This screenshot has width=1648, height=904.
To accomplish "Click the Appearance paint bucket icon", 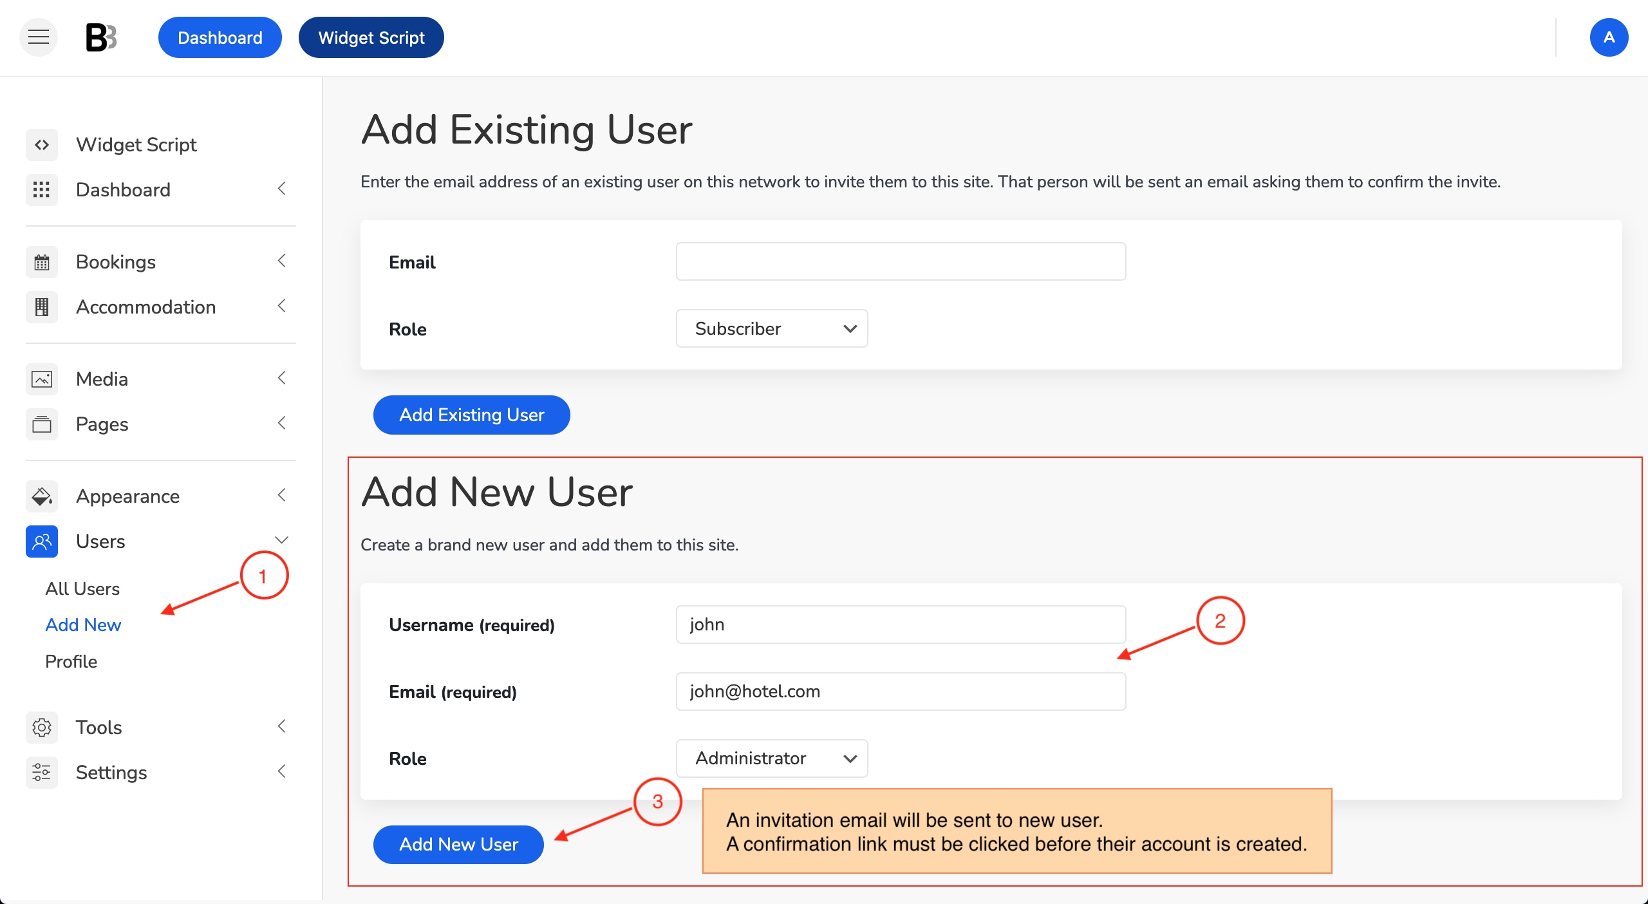I will coord(42,496).
